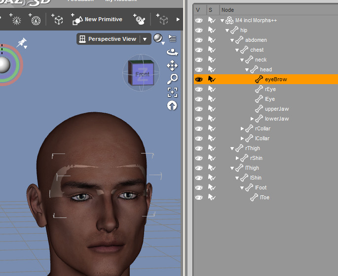Click the bone icon beside abdomen
This screenshot has height=276, width=338.
point(239,40)
